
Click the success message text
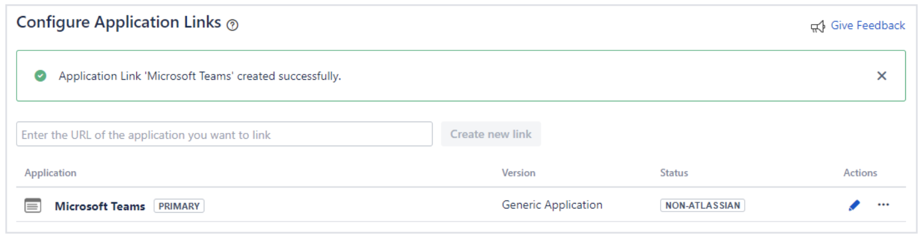tap(200, 76)
